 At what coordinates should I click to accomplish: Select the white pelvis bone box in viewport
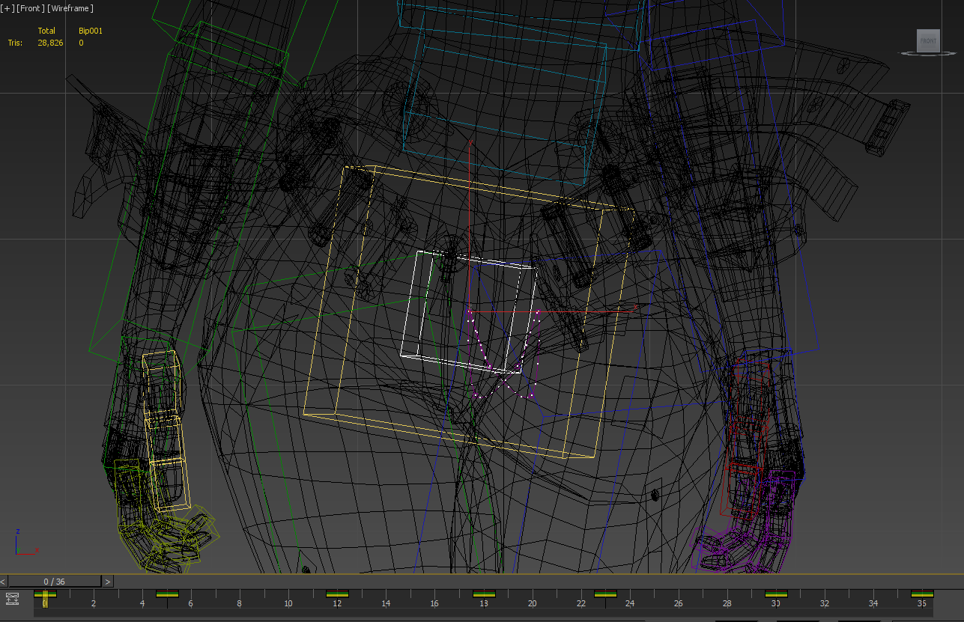[470, 311]
